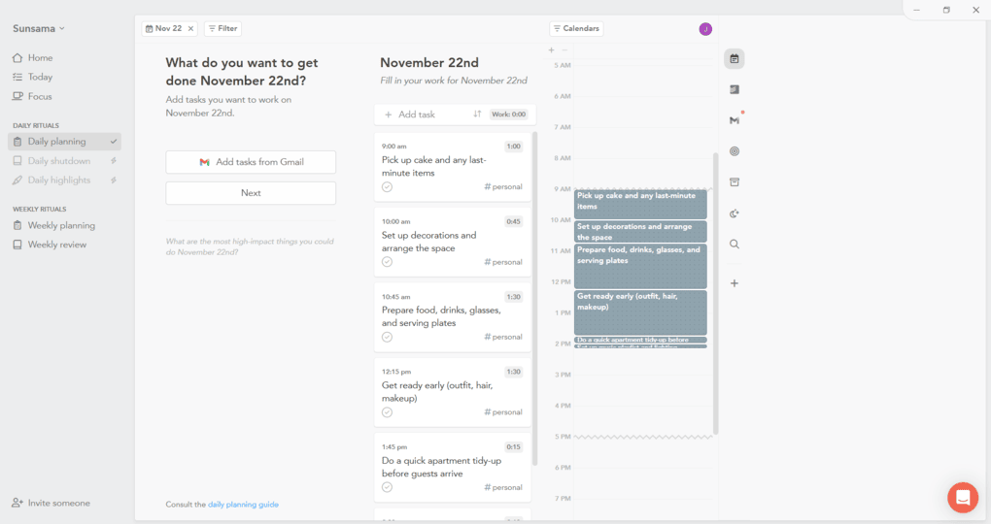This screenshot has width=991, height=524.
Task: Open the Focus view in sidebar
Action: pos(40,96)
